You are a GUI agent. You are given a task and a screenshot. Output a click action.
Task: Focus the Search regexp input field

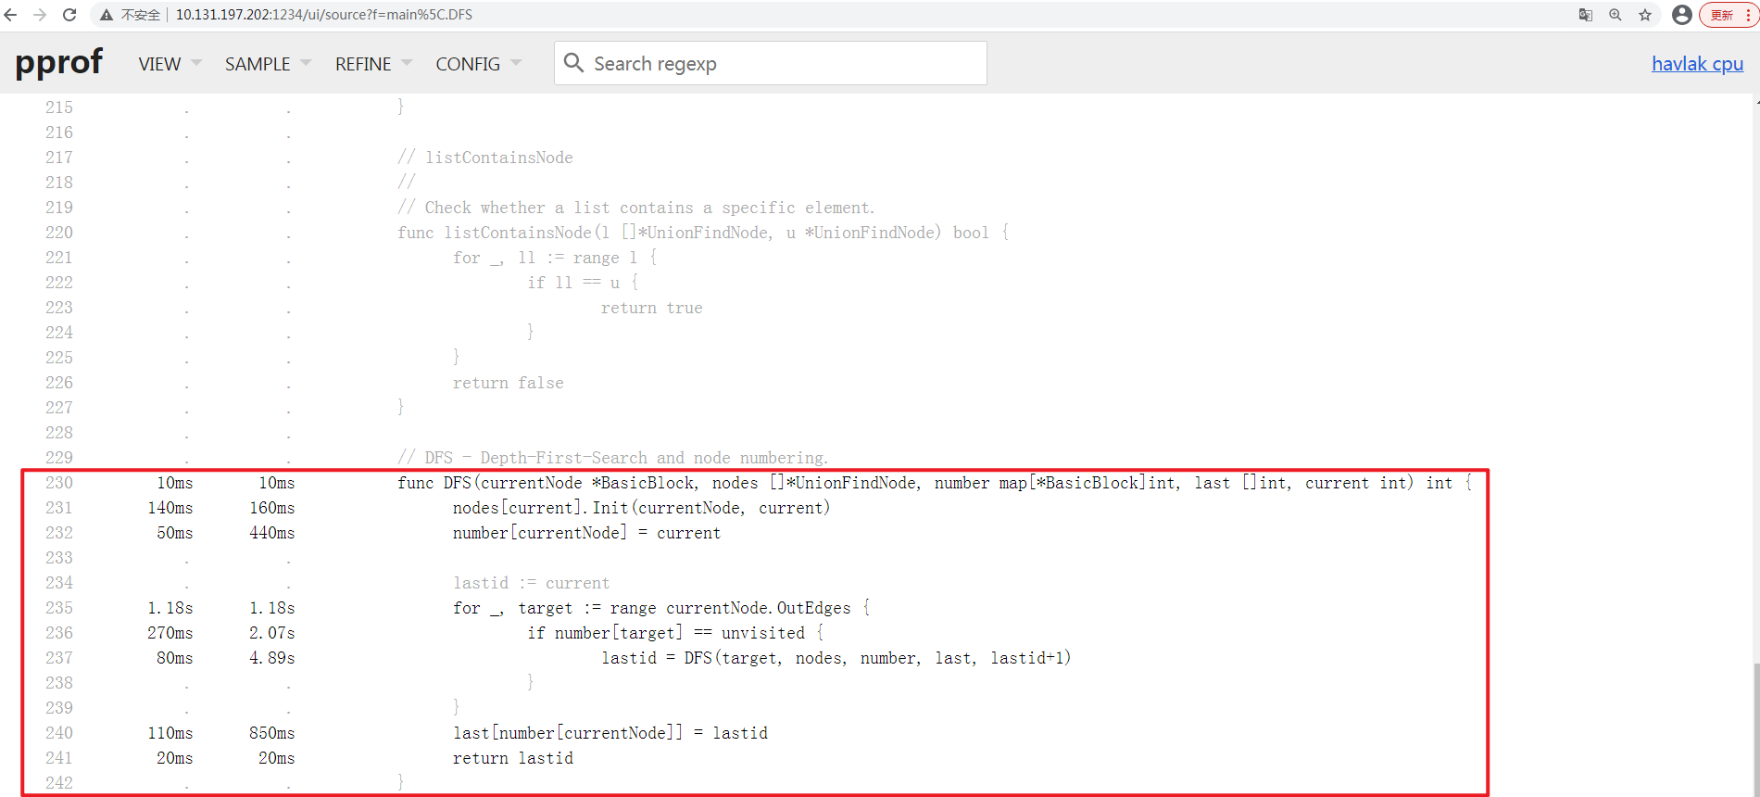tap(771, 63)
